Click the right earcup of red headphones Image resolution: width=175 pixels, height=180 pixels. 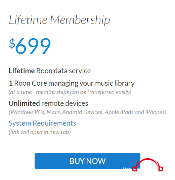click(161, 169)
